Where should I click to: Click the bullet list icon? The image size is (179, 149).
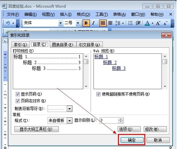click(x=130, y=23)
